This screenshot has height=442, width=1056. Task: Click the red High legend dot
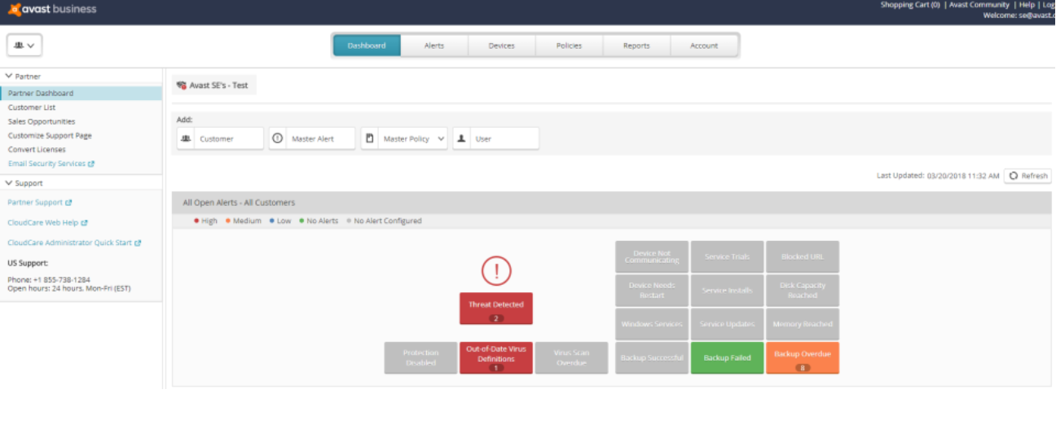click(x=196, y=221)
